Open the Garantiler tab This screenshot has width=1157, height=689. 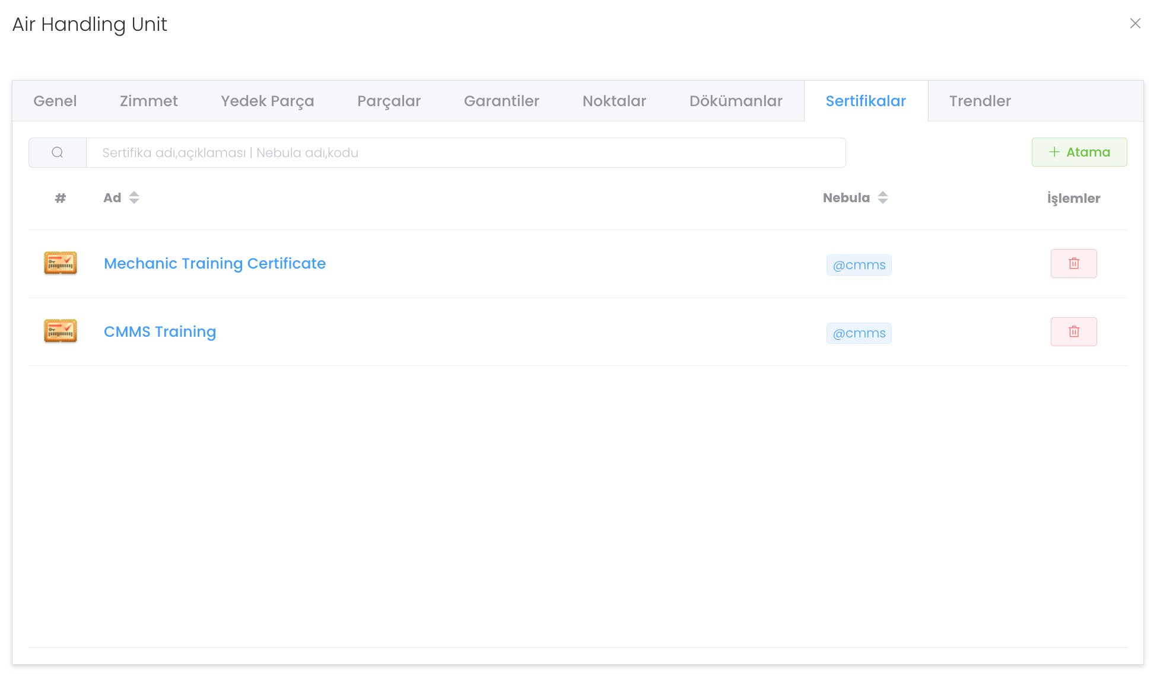pos(502,101)
